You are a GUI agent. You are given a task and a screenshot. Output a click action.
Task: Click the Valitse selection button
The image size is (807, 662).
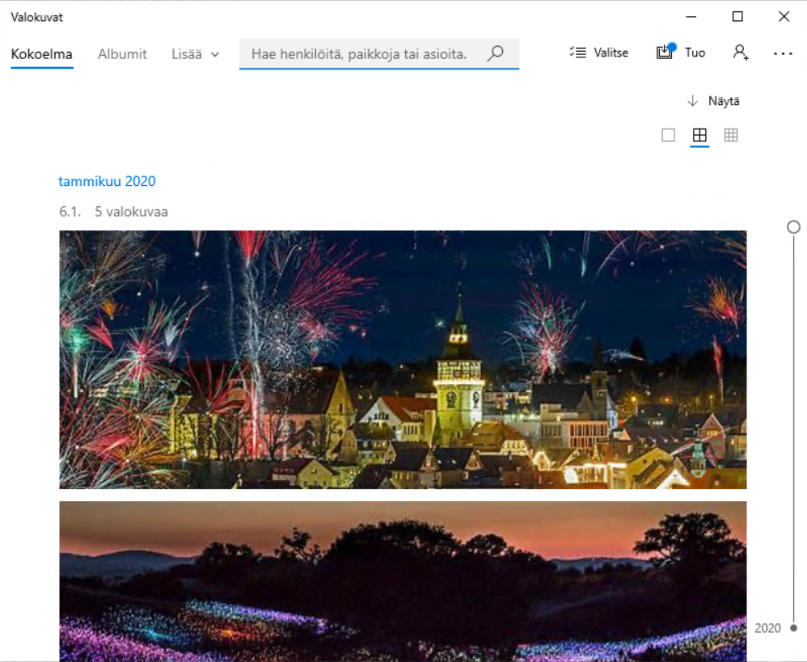[599, 53]
